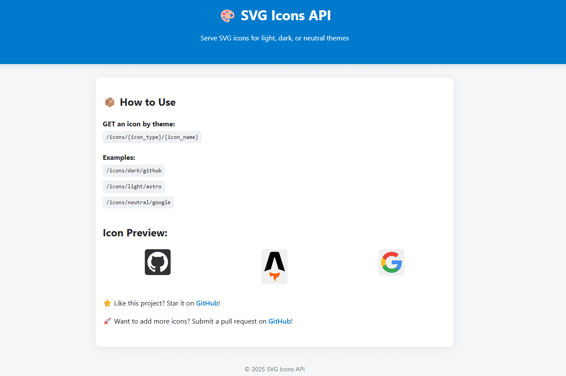Image resolution: width=566 pixels, height=376 pixels.
Task: Click the © 2025 SVG Icons API footer
Action: pos(275,369)
